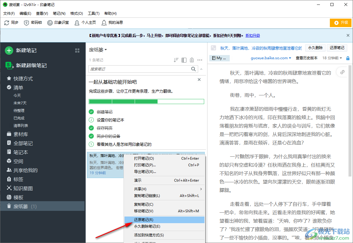Open 模板 templates in sidebar
The height and width of the screenshot is (243, 353).
pos(15,197)
